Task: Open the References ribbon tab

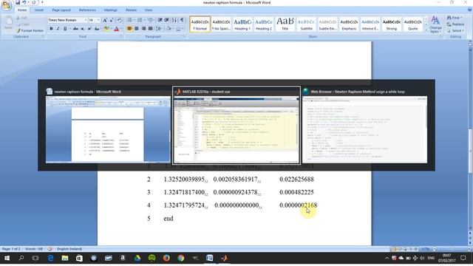Action: coord(87,10)
